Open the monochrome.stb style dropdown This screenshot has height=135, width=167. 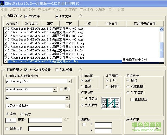coord(55,90)
